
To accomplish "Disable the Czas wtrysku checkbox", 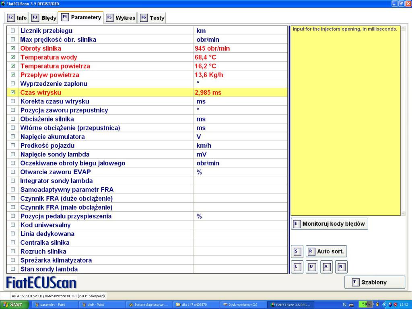I will point(12,93).
